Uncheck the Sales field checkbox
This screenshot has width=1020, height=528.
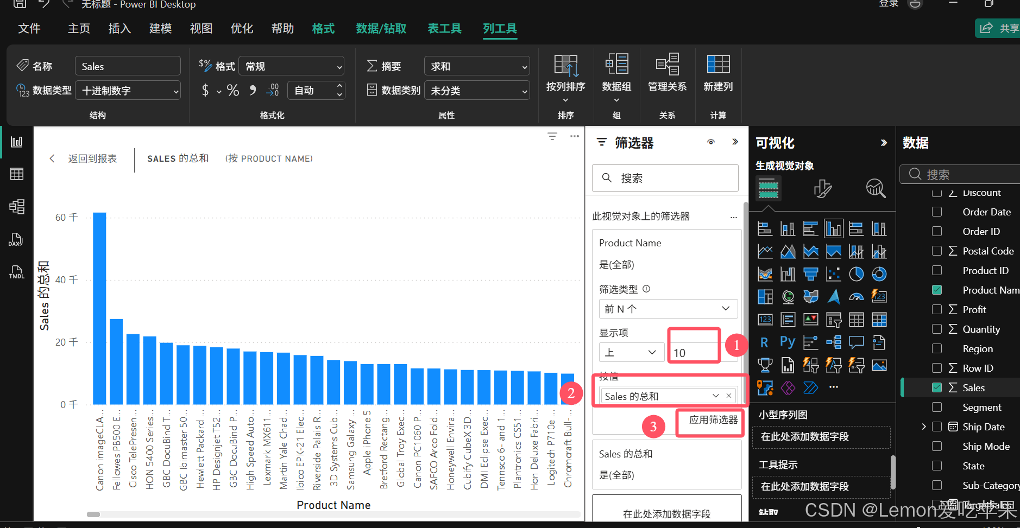point(937,387)
